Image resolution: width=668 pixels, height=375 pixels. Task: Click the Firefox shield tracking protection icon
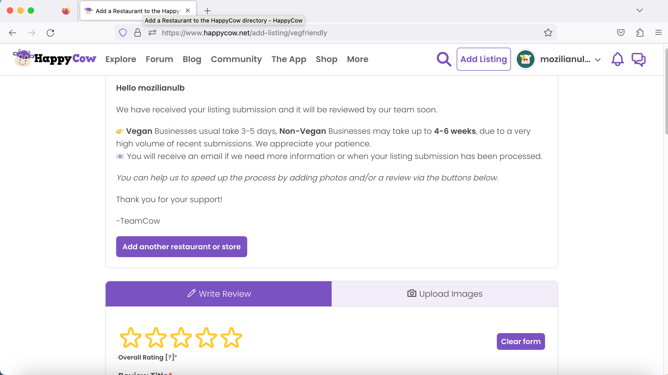123,33
